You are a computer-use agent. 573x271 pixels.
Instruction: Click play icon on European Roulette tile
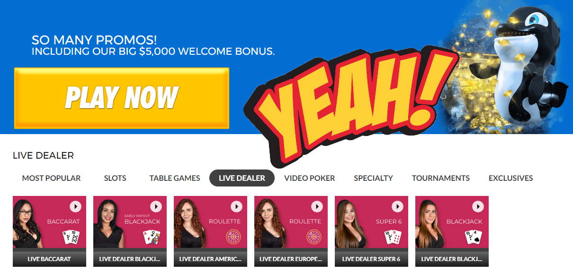point(317,206)
